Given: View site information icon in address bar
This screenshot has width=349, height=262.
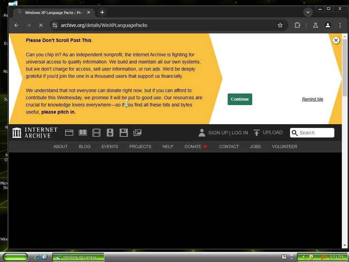Looking at the screenshot, I should (x=55, y=25).
